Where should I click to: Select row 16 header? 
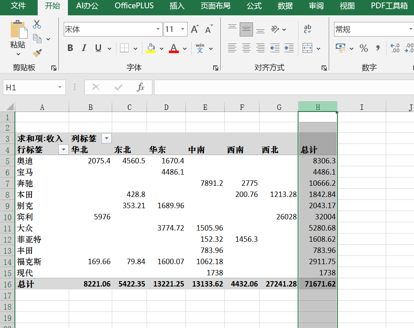coord(7,284)
